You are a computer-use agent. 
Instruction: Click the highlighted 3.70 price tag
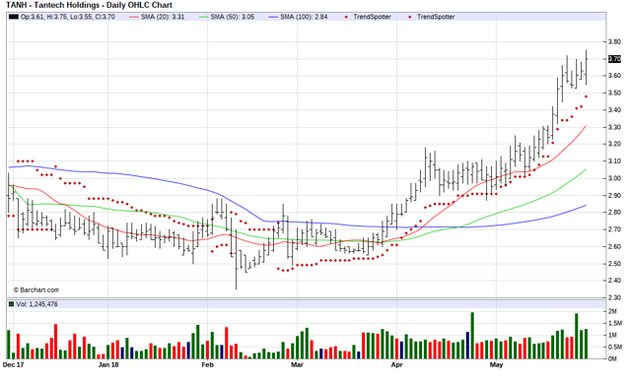point(614,59)
